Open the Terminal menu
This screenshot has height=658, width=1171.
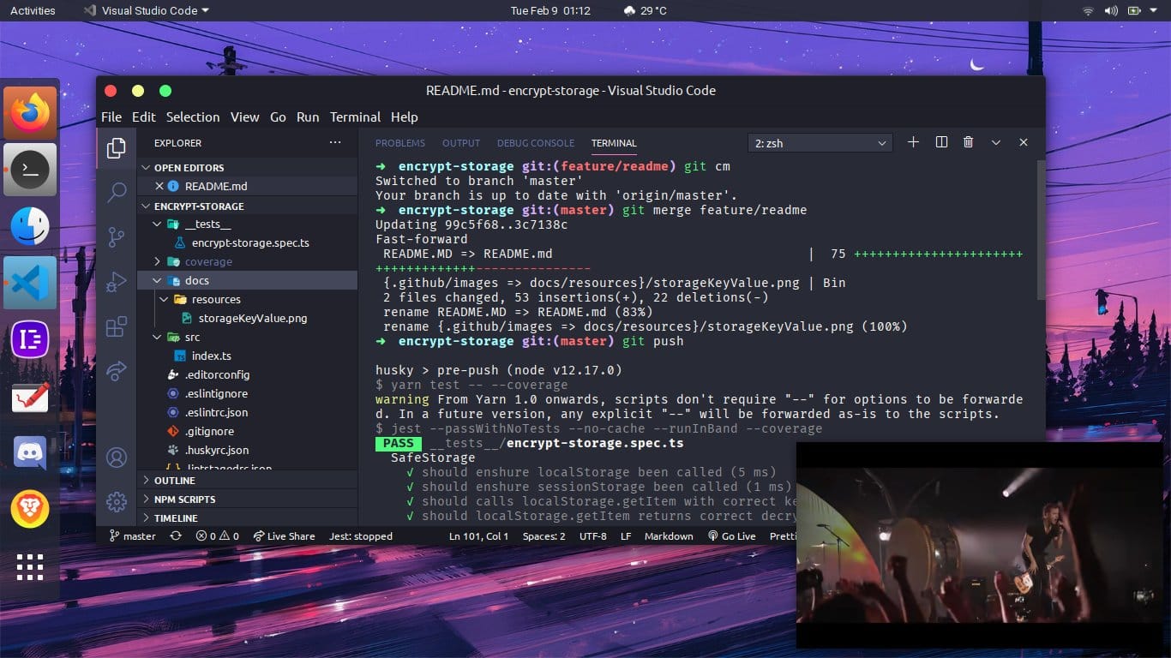pyautogui.click(x=355, y=117)
